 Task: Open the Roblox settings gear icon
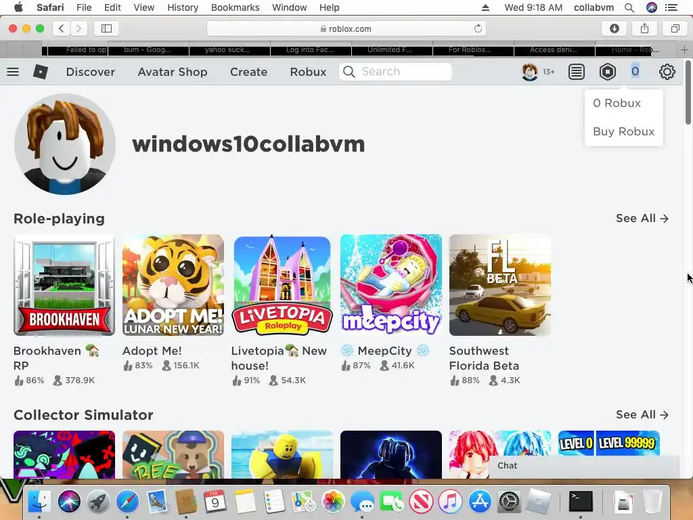667,72
